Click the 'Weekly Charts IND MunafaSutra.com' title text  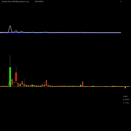pyautogui.click(x=15, y=2)
